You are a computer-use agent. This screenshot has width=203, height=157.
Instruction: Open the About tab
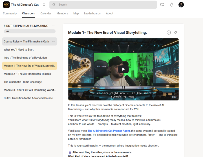(109, 13)
